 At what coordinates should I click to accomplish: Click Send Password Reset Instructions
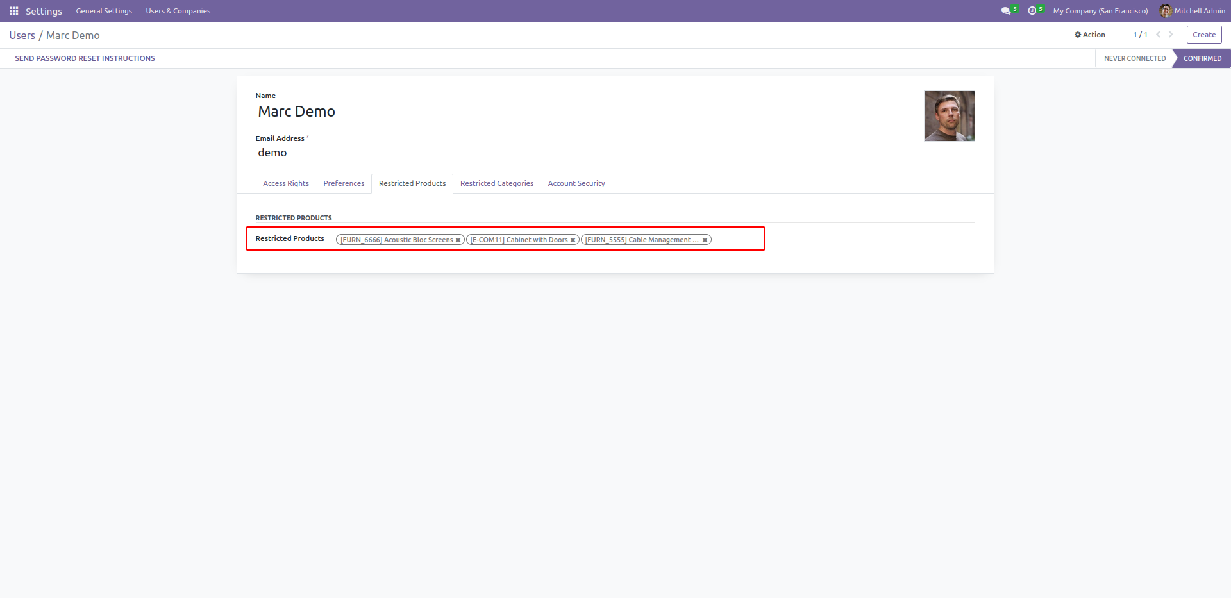(85, 58)
